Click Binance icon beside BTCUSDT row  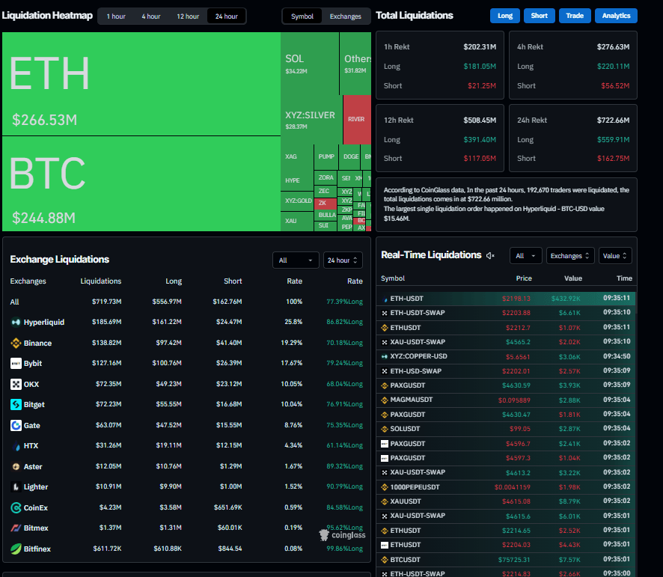click(x=385, y=560)
